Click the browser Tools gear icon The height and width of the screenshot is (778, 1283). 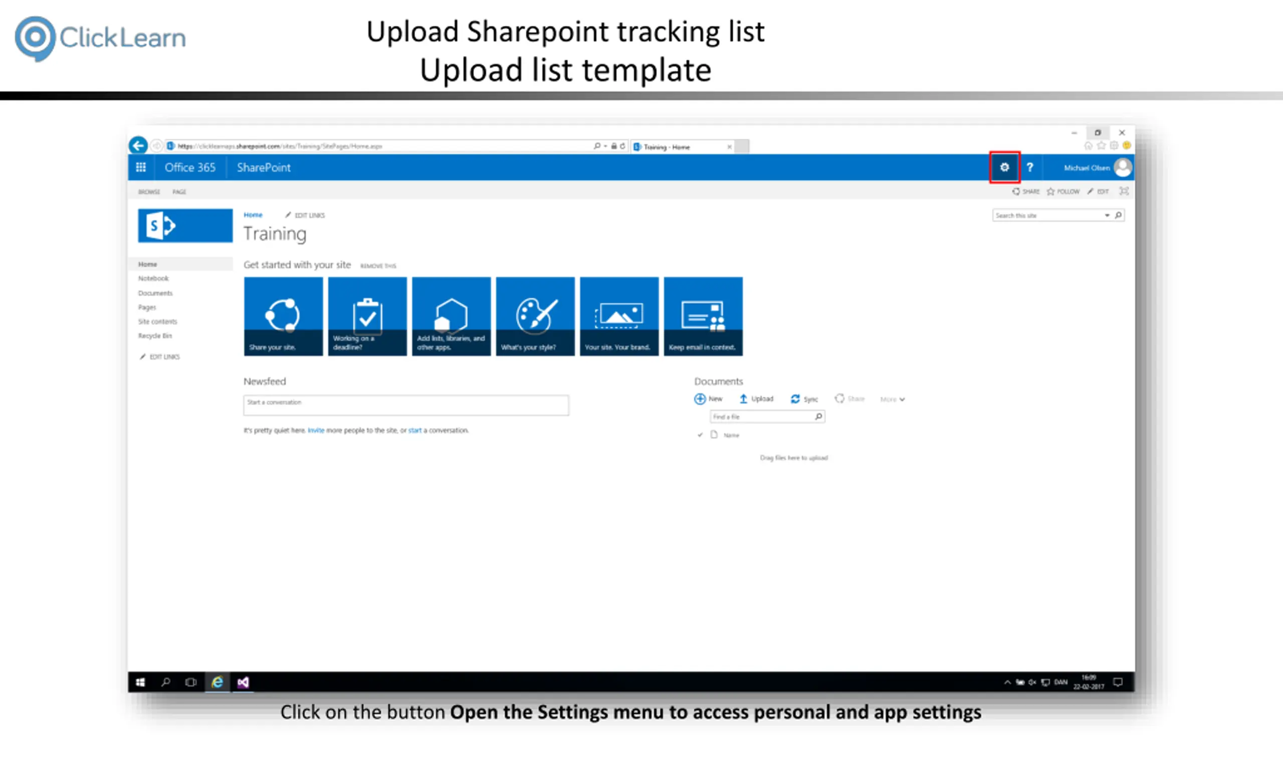(1114, 146)
